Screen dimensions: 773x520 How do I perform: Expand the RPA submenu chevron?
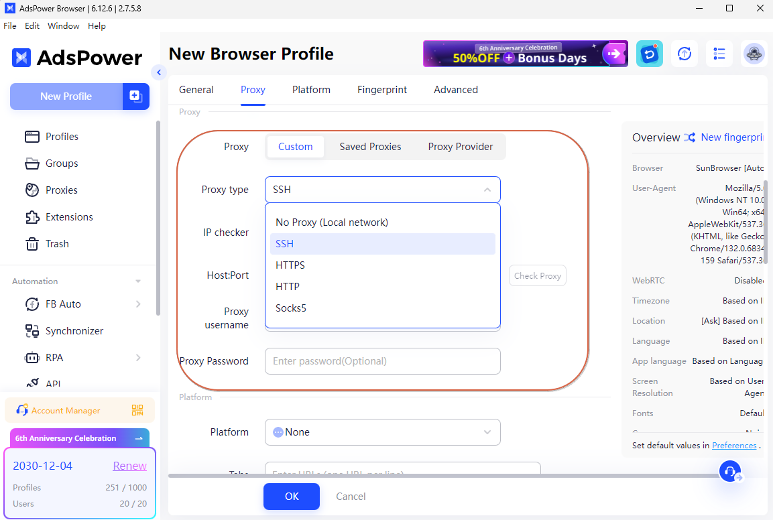click(138, 357)
